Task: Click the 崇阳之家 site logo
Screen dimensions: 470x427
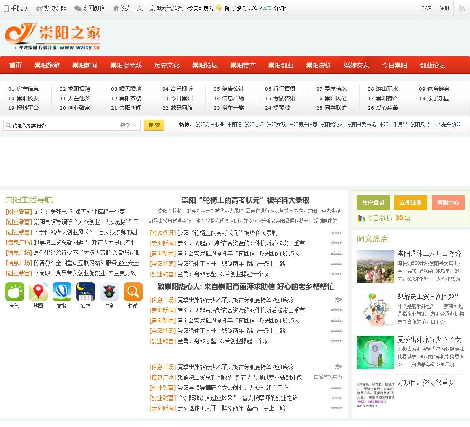Action: [53, 37]
